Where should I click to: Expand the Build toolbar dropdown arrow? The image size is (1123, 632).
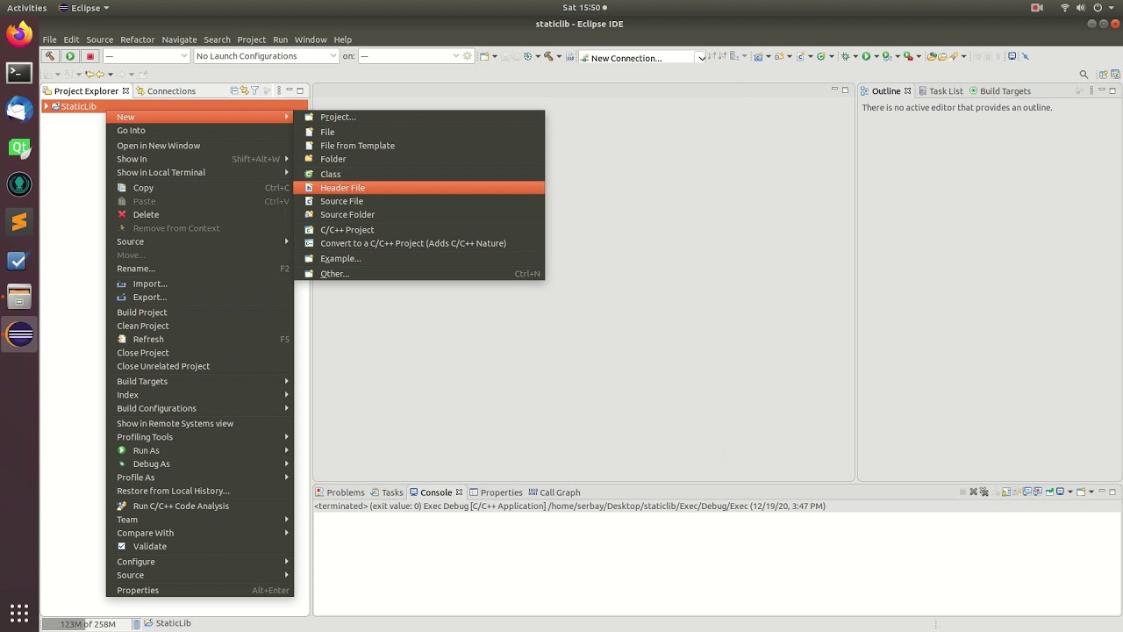(559, 56)
